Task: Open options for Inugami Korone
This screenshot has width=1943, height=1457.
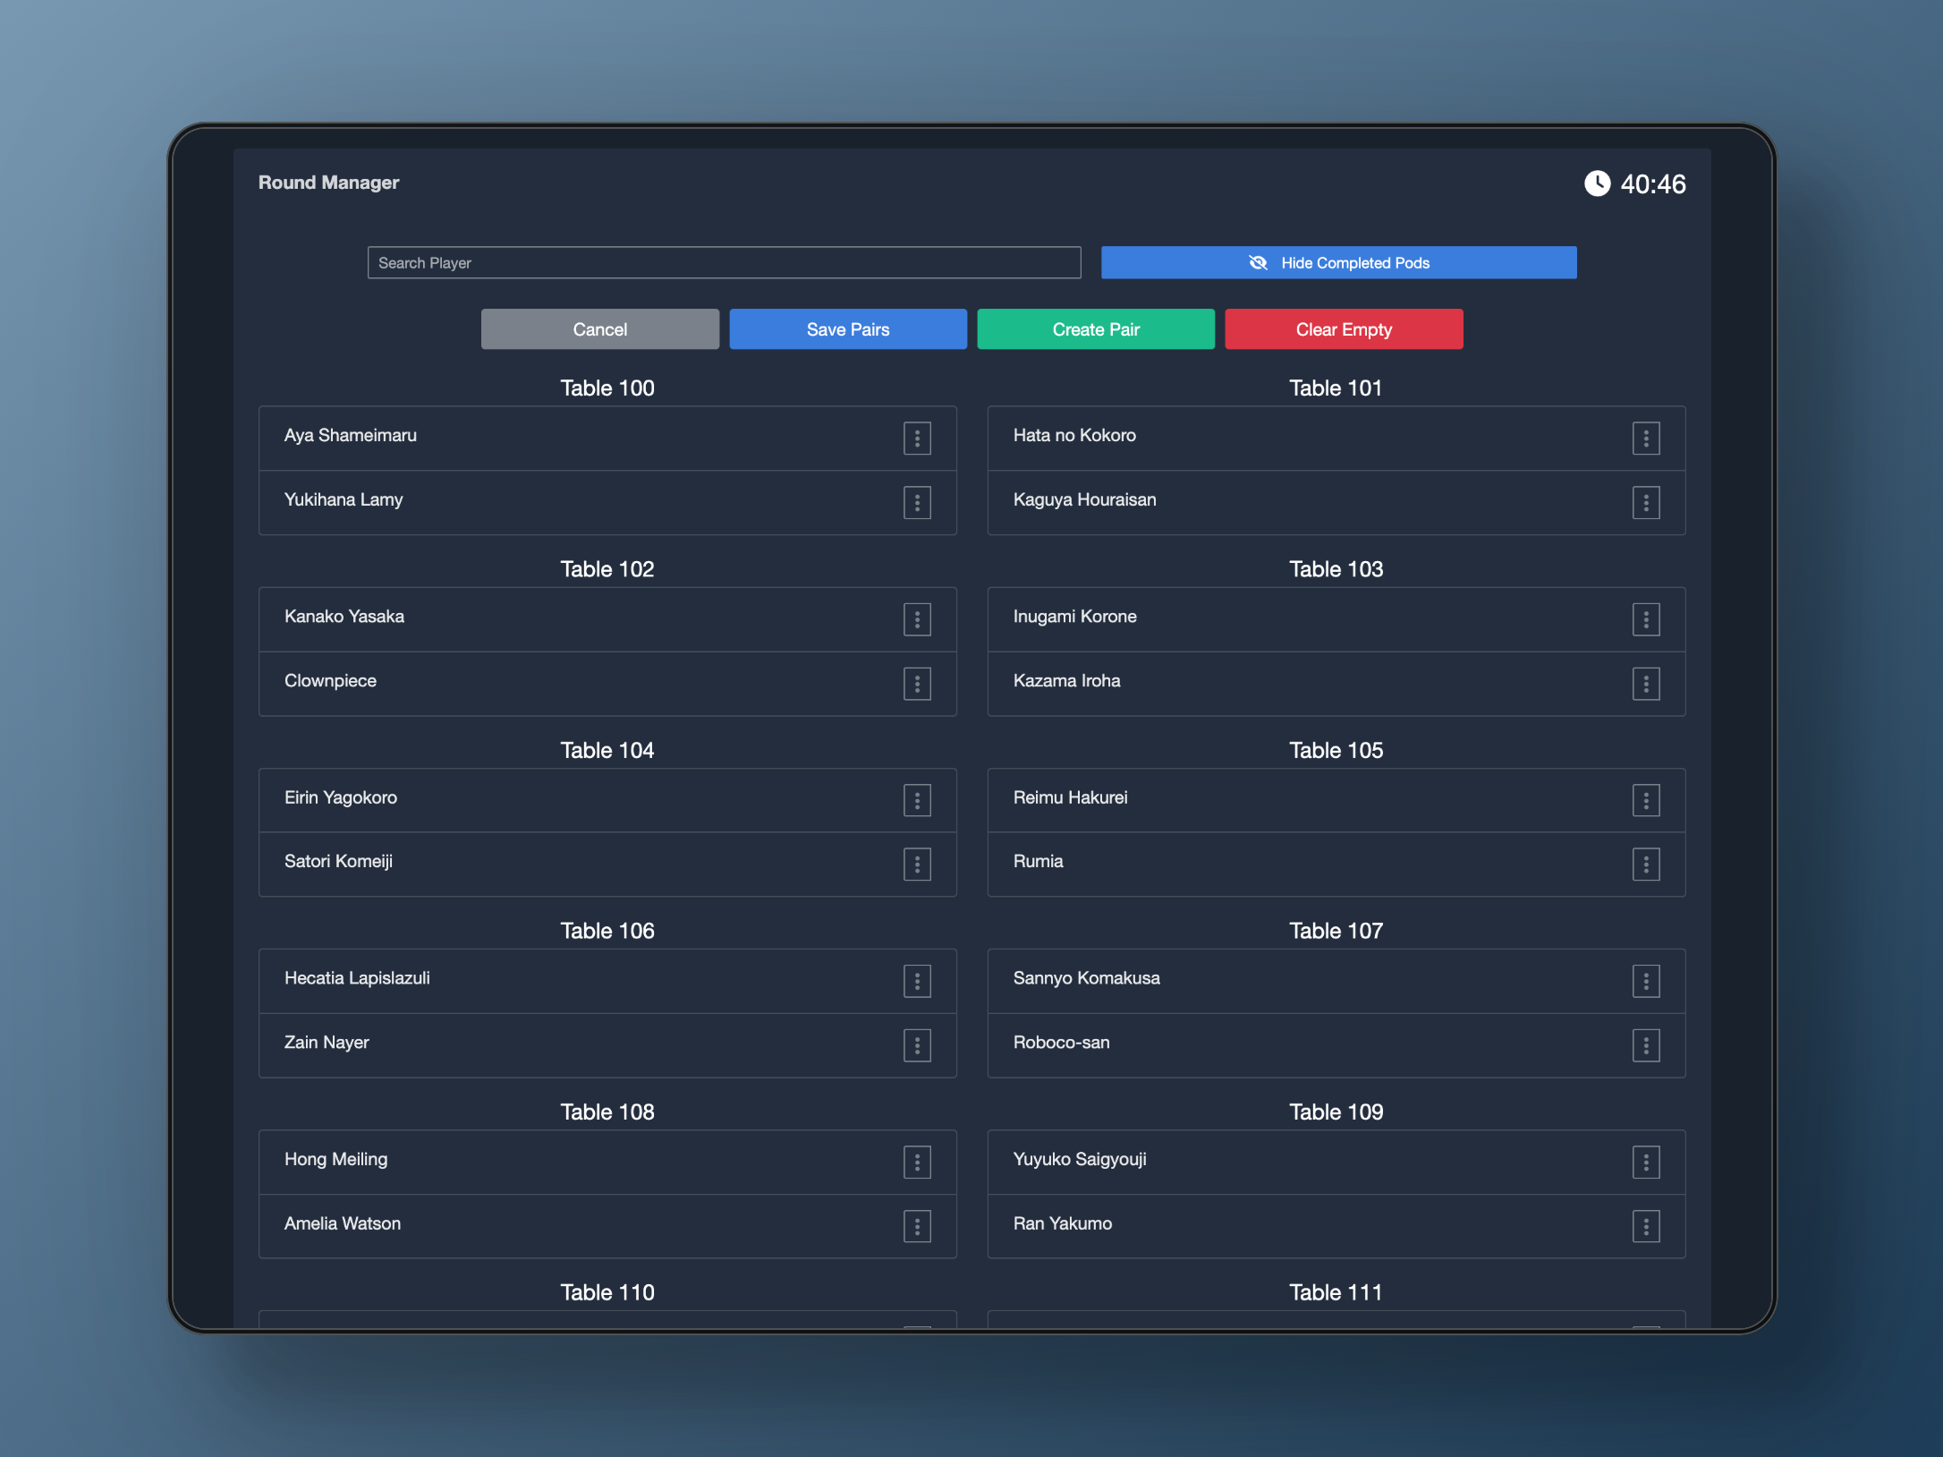Action: tap(1646, 619)
